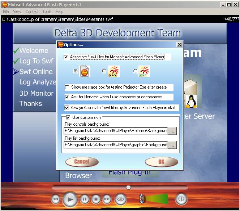The height and width of the screenshot is (211, 240).
Task: Click the Presents.swf file path text
Action: click(x=57, y=19)
